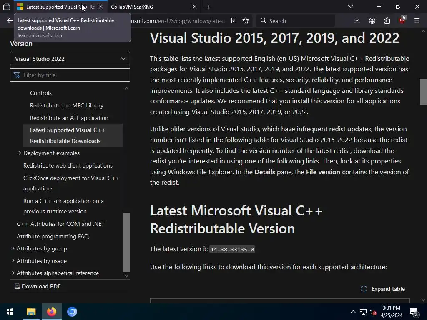Click the Firefox taskbar icon
Image resolution: width=427 pixels, height=320 pixels.
click(x=51, y=312)
